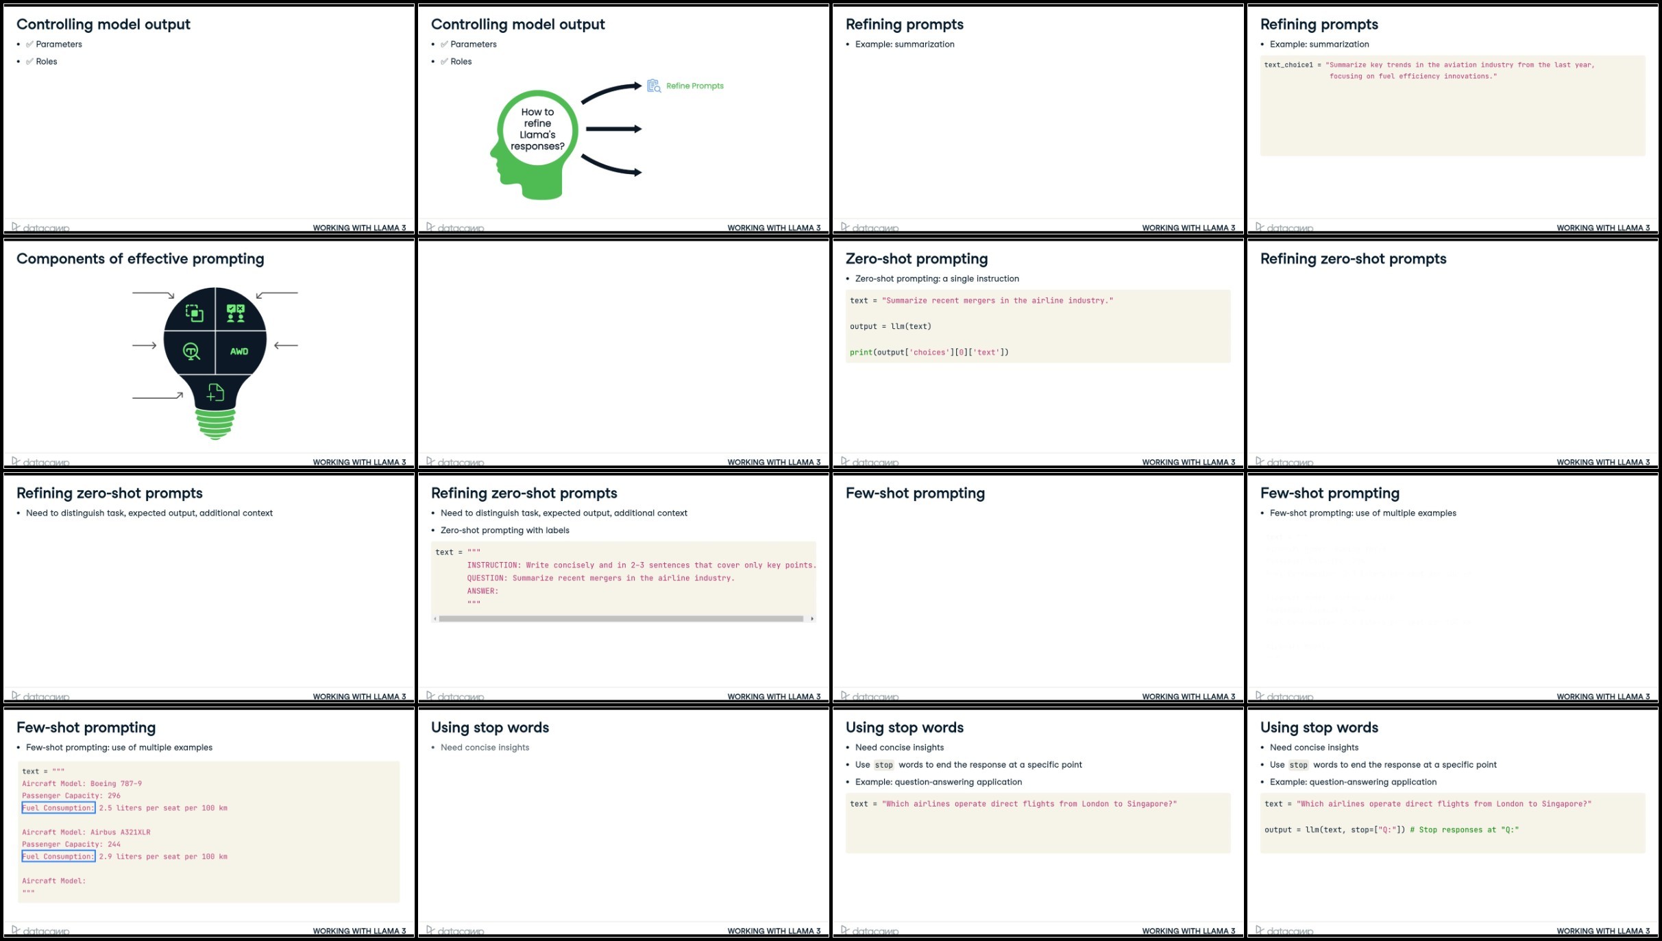Viewport: 1662px width, 941px height.
Task: Open the blank untitled slide in the second row
Action: (x=624, y=354)
